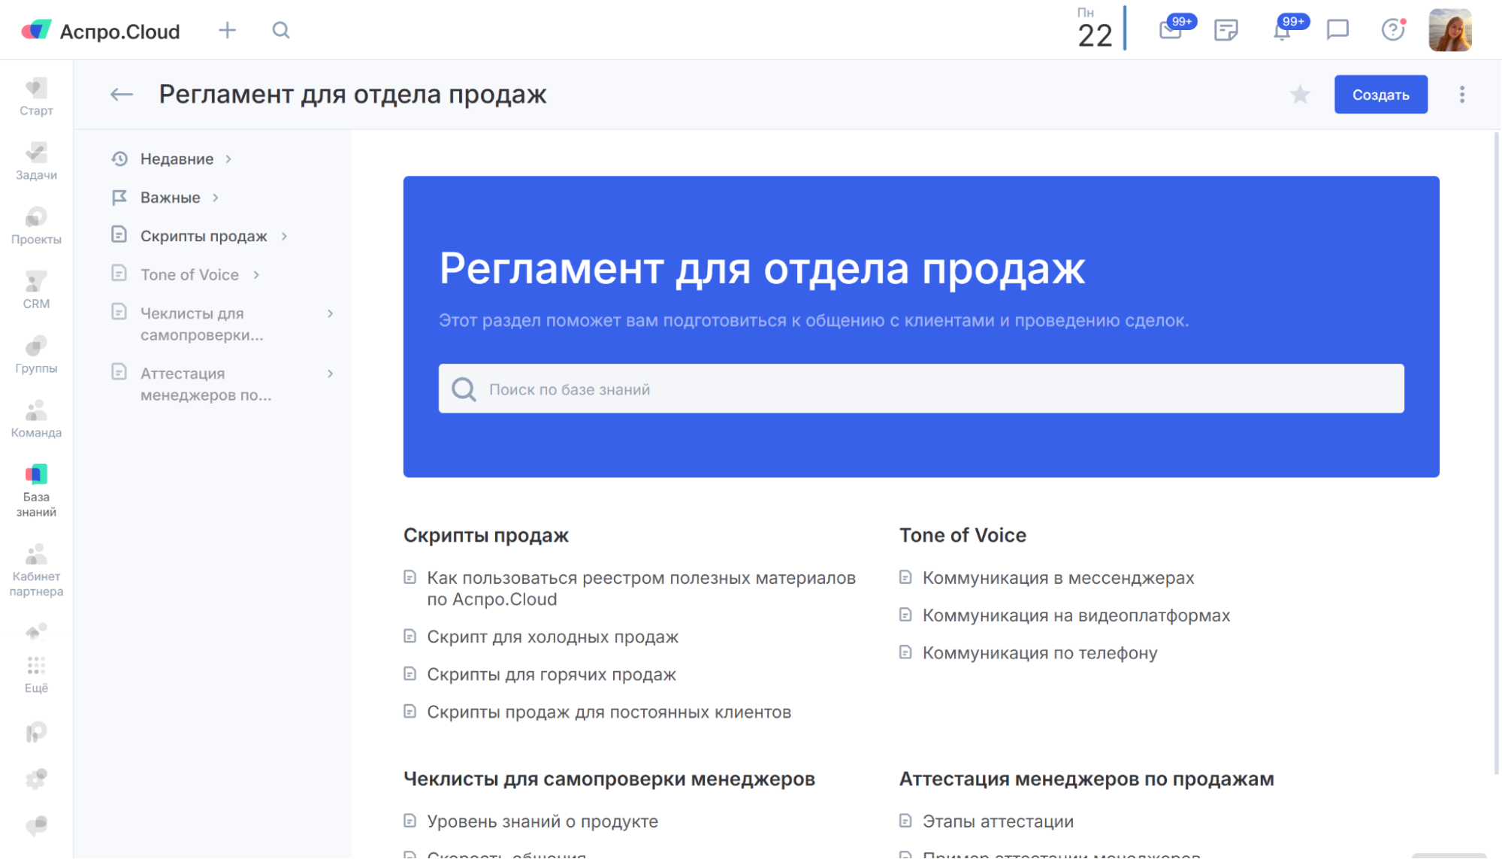Open CRM in left sidebar
This screenshot has height=859, width=1502.
36,290
